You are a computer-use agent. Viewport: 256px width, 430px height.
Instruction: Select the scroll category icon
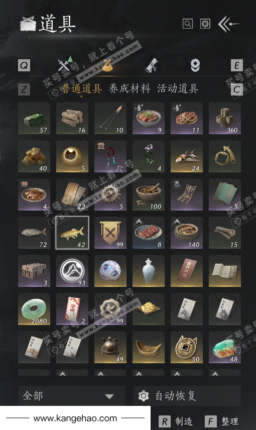pyautogui.click(x=151, y=65)
